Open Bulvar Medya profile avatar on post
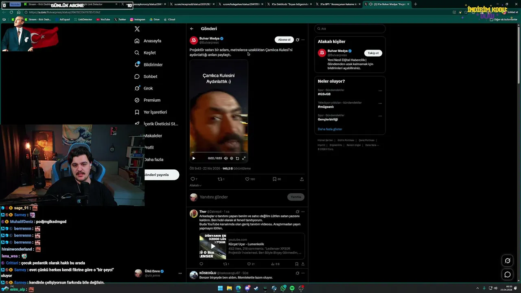 pyautogui.click(x=194, y=40)
